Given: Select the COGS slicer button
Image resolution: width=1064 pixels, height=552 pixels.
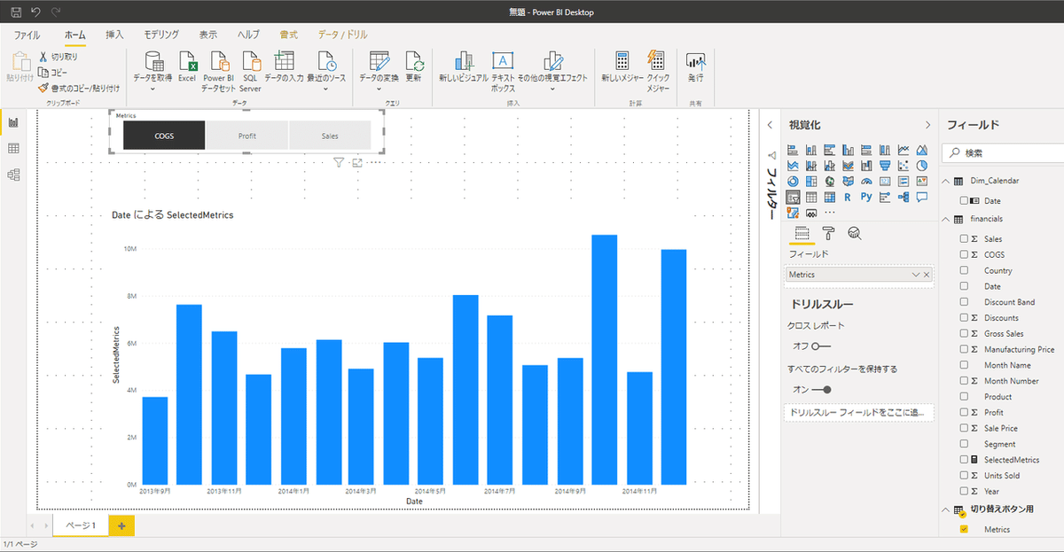Looking at the screenshot, I should point(164,136).
